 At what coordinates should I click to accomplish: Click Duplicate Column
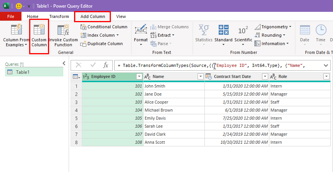click(102, 44)
